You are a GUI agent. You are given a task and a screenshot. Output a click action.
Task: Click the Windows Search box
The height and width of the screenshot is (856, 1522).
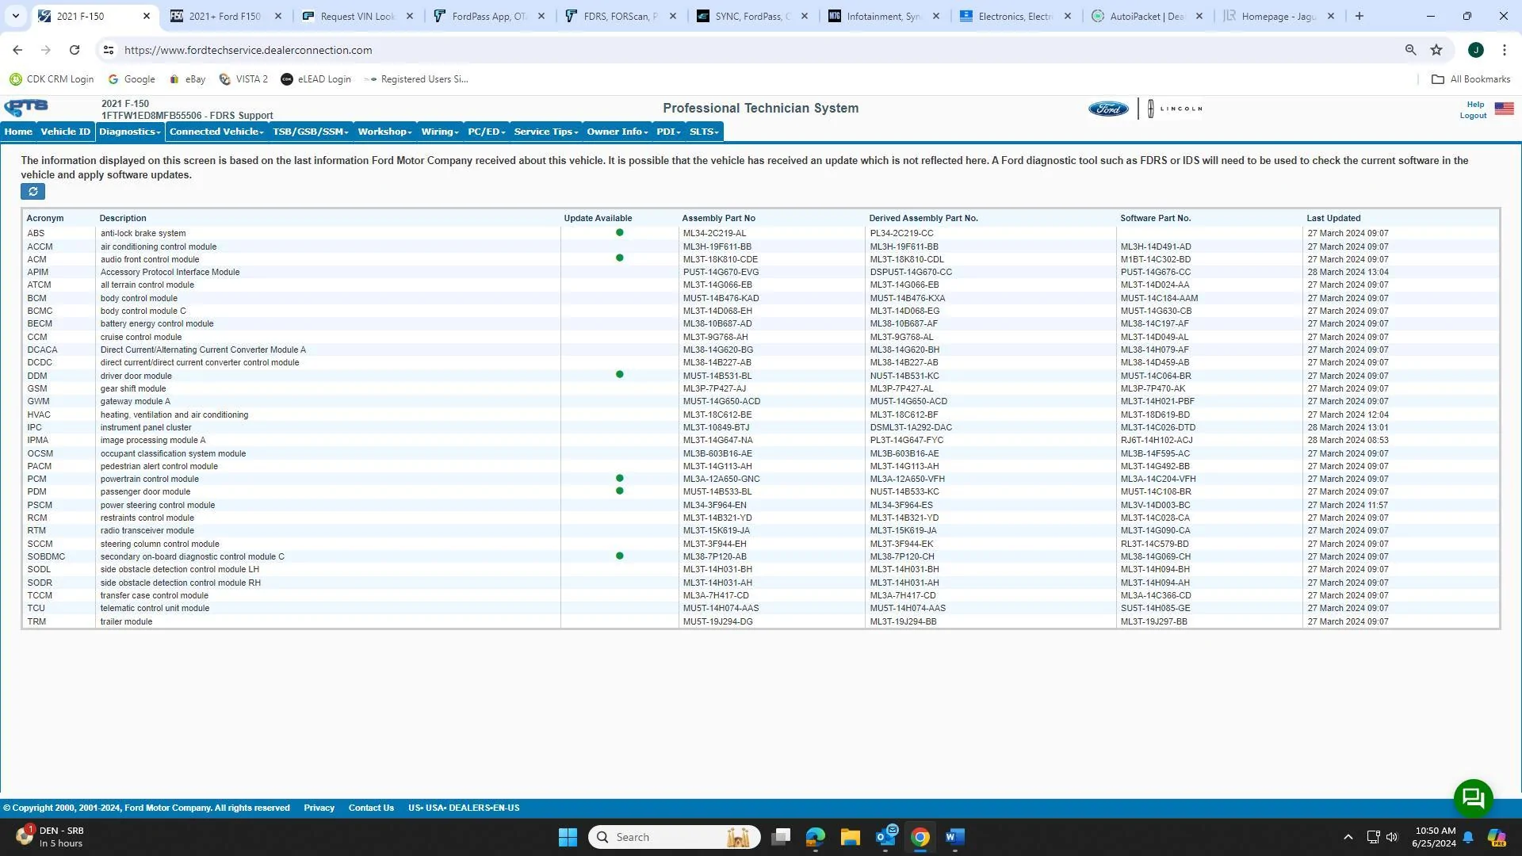pos(674,837)
